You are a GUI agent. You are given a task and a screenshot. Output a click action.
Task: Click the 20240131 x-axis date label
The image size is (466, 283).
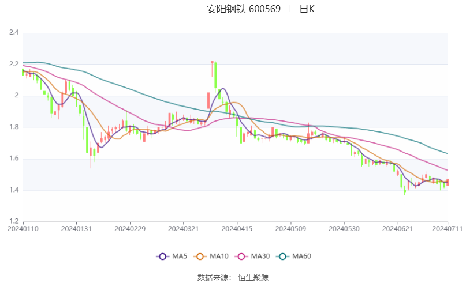click(x=76, y=229)
